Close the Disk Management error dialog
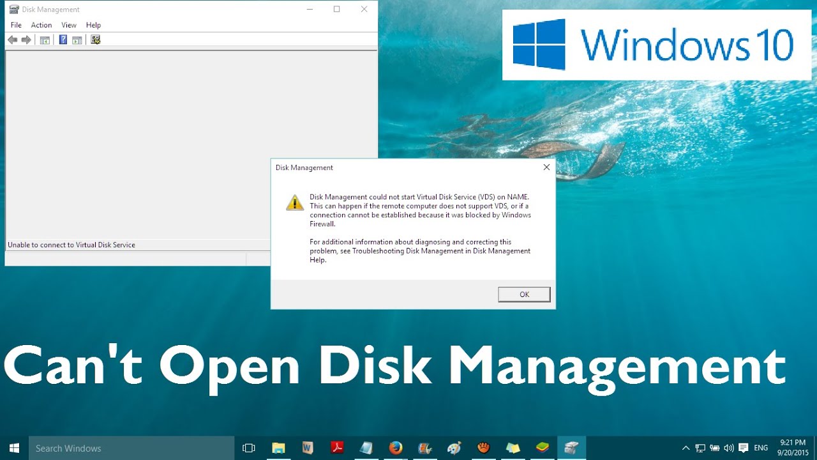This screenshot has width=817, height=460. click(x=546, y=167)
